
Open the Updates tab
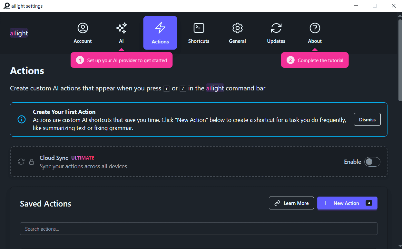pyautogui.click(x=276, y=33)
